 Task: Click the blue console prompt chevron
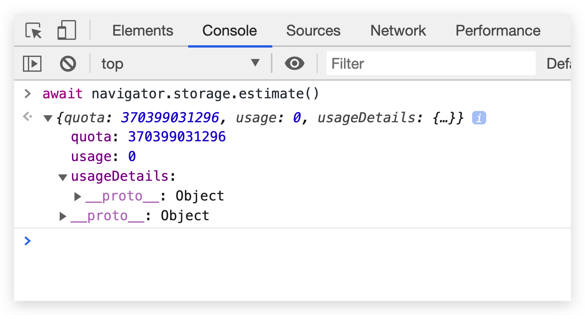[x=28, y=241]
